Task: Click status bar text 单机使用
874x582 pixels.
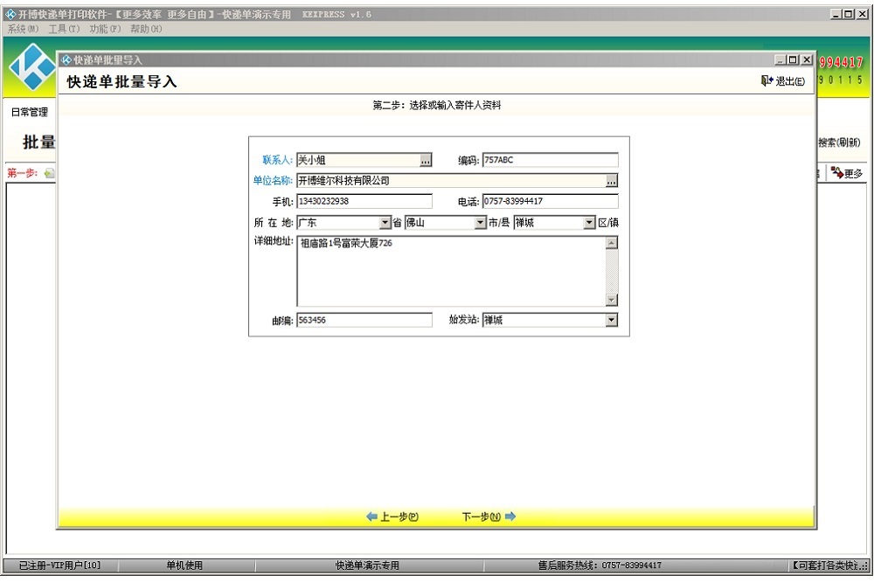Action: 184,565
